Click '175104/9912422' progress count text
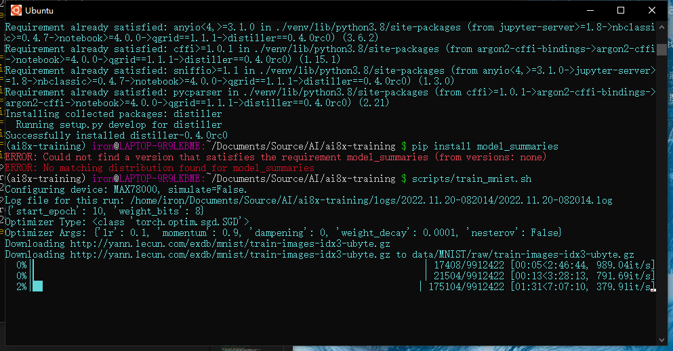This screenshot has height=351, width=673. (x=466, y=287)
